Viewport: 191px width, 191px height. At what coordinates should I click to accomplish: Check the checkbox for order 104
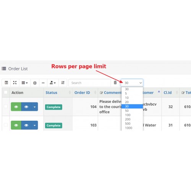point(6,106)
